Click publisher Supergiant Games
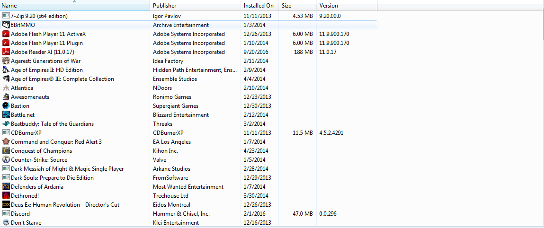This screenshot has width=544, height=228. [x=176, y=105]
